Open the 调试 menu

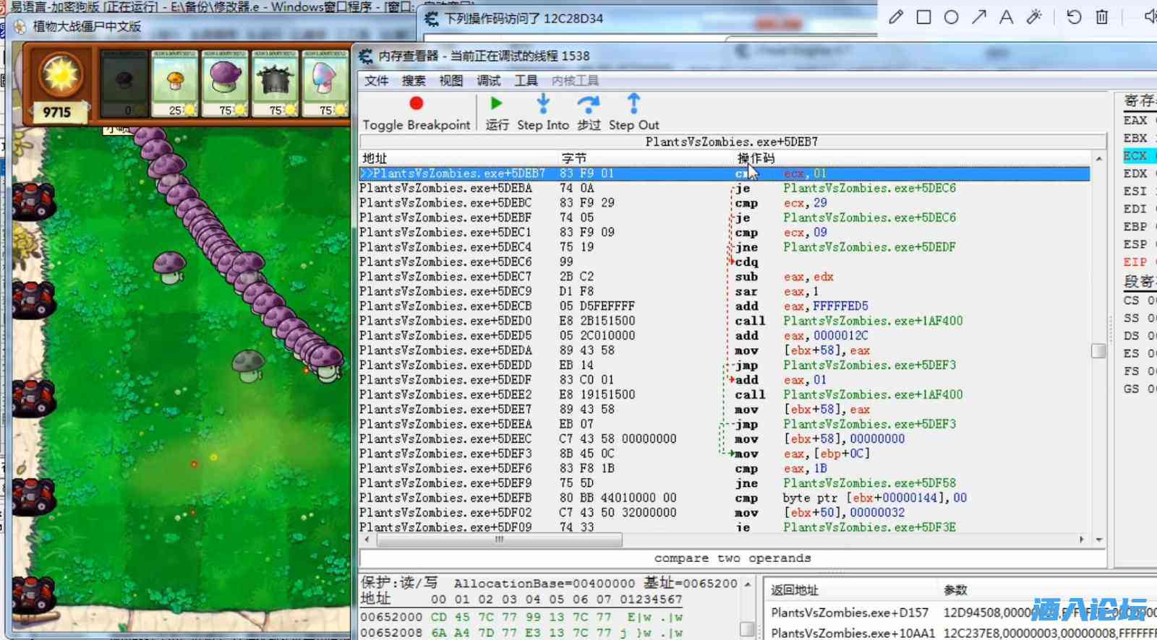click(x=488, y=80)
